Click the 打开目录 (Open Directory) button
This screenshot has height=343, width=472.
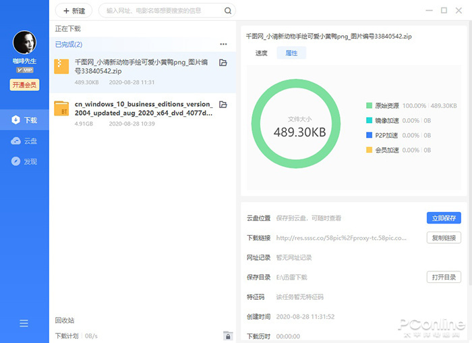[444, 277]
